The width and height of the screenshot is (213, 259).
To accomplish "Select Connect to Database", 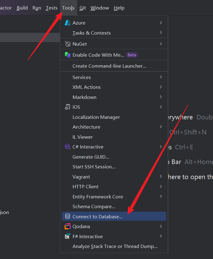I will 114,216.
